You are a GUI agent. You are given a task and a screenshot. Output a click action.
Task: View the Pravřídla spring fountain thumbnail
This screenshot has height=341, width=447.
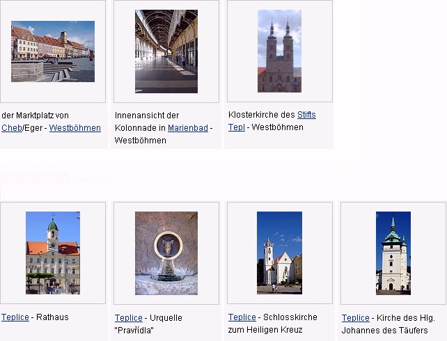166,253
